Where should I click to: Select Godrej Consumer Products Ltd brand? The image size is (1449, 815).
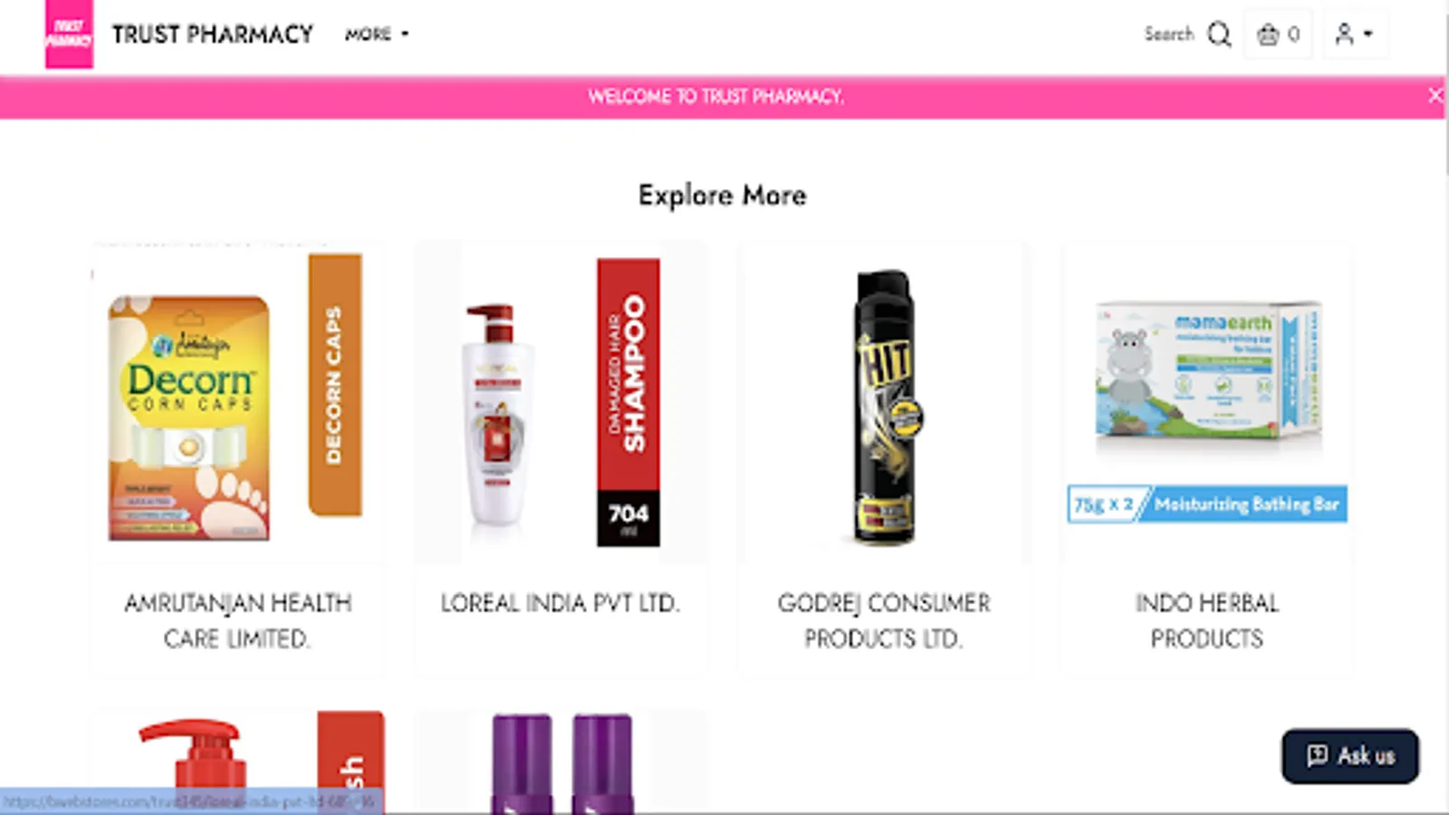884,620
